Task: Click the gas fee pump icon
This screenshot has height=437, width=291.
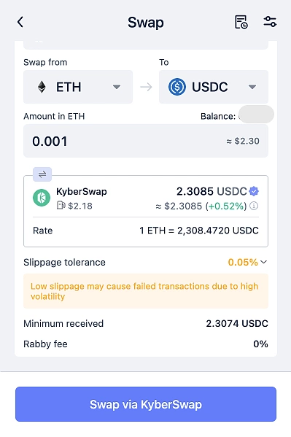Action: [61, 206]
